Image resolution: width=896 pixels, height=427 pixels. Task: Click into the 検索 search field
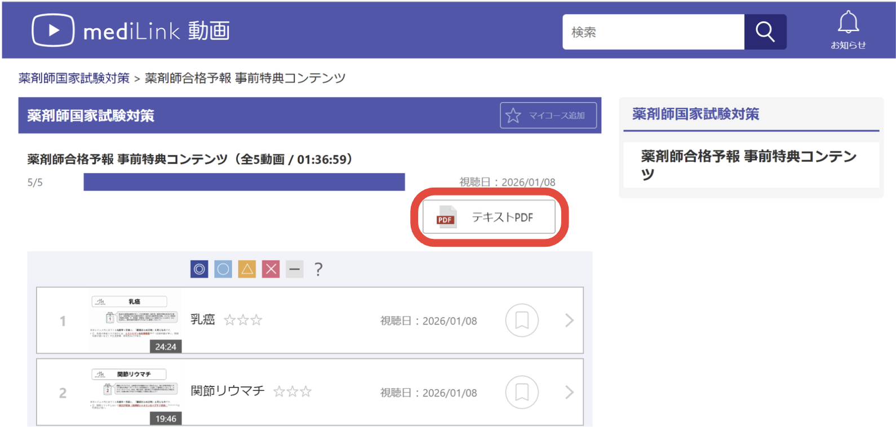653,32
